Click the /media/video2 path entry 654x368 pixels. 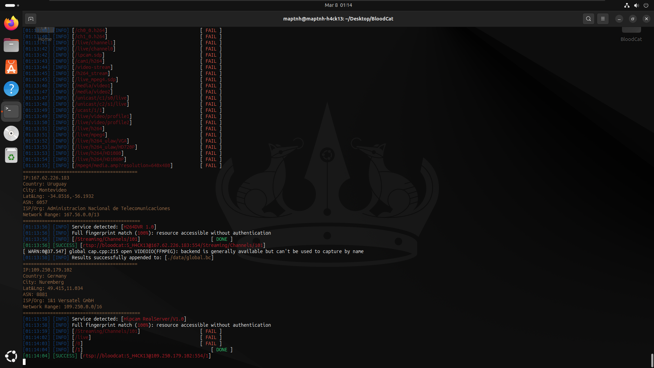(92, 92)
